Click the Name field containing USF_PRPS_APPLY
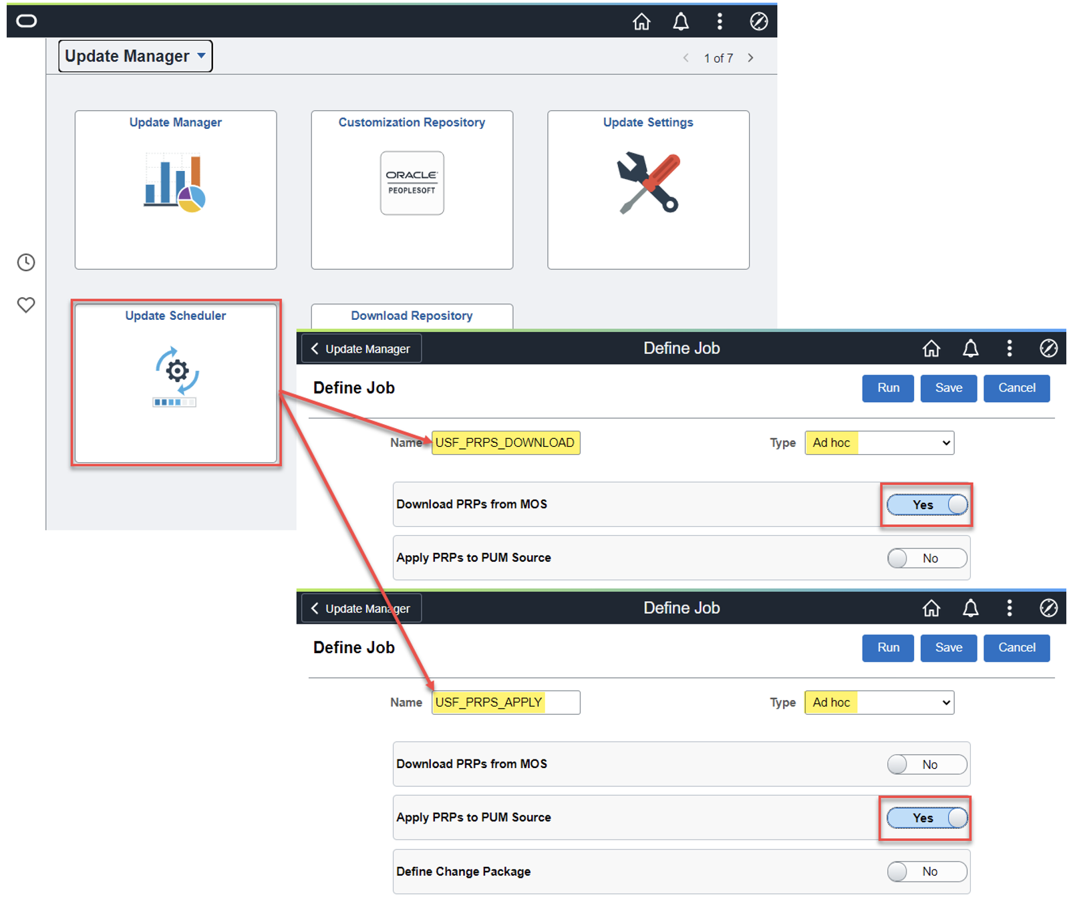 tap(506, 703)
